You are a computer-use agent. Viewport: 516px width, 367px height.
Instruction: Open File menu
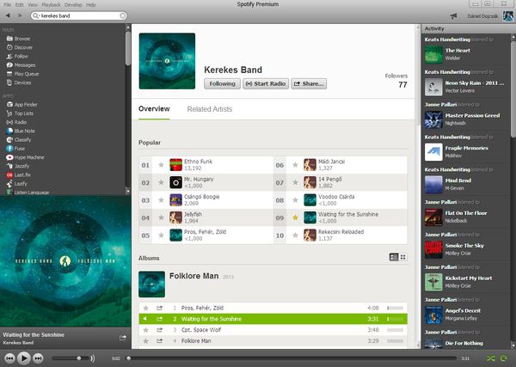point(7,4)
